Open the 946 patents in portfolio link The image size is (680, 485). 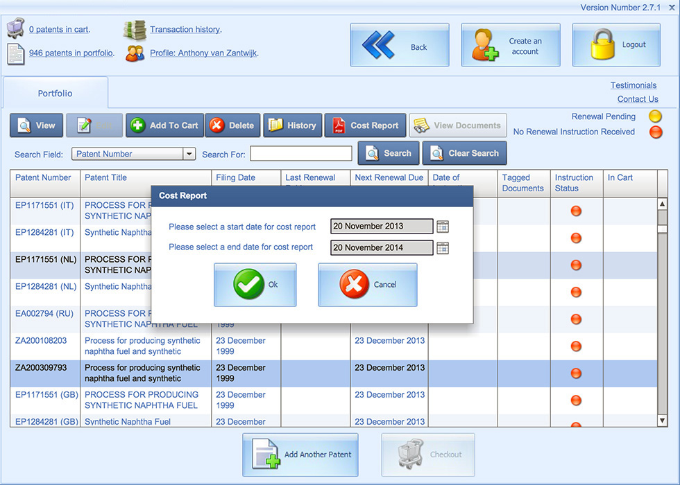click(71, 53)
